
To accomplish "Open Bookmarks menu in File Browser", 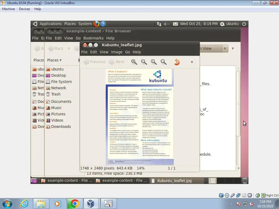I will pos(93,38).
